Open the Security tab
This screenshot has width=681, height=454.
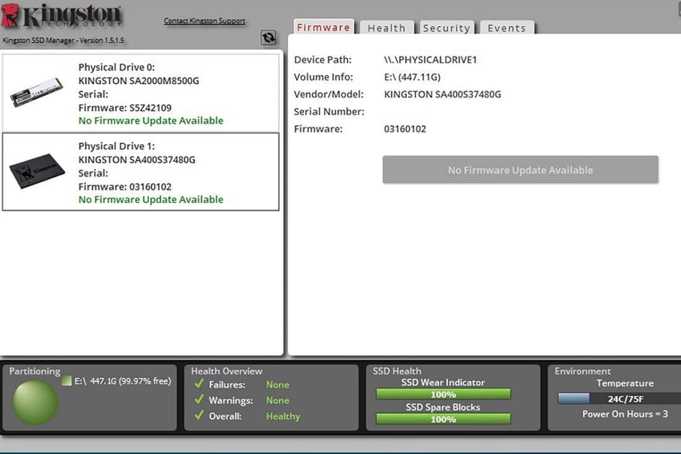coord(446,28)
